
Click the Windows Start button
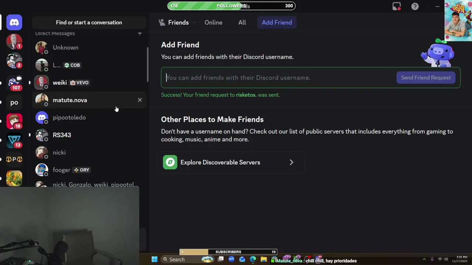pos(155,259)
